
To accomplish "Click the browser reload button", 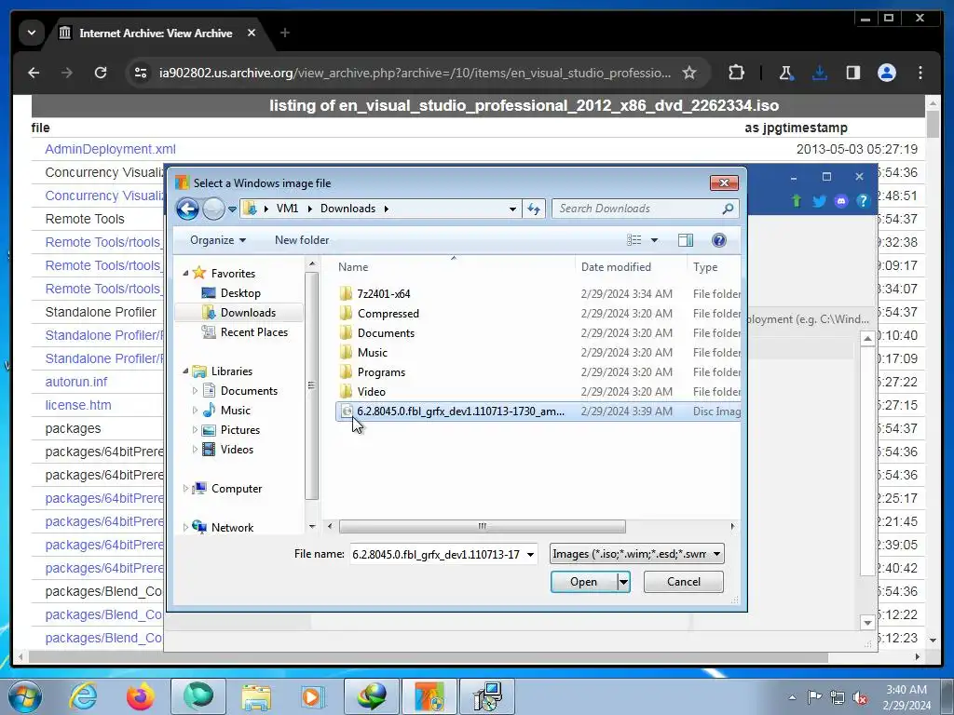I will point(101,73).
